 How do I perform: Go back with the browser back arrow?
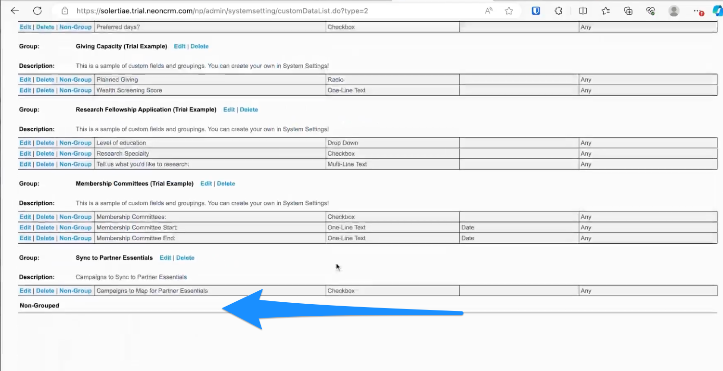[x=14, y=11]
